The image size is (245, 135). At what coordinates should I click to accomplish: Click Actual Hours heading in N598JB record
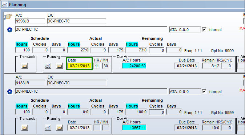(x=74, y=44)
